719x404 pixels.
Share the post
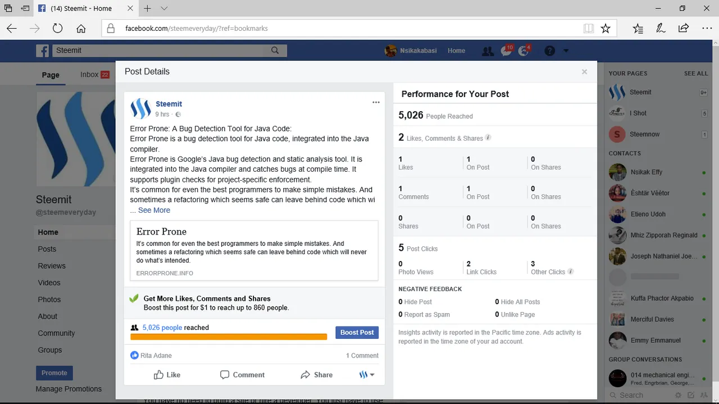(316, 375)
